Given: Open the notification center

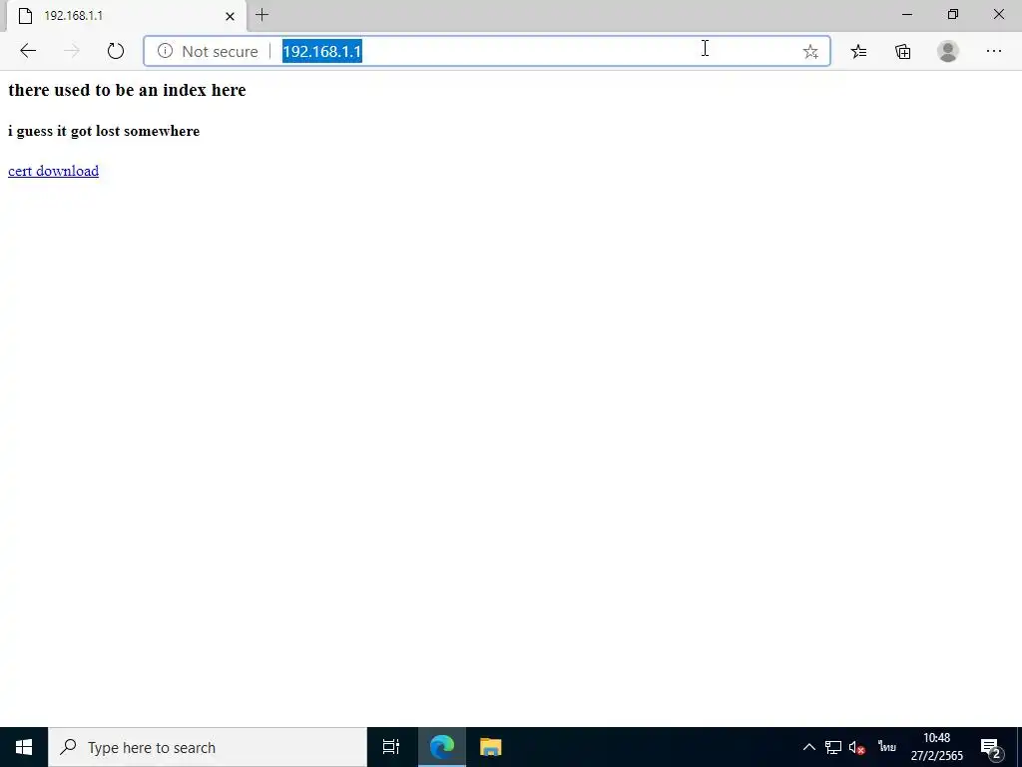Looking at the screenshot, I should [x=991, y=747].
